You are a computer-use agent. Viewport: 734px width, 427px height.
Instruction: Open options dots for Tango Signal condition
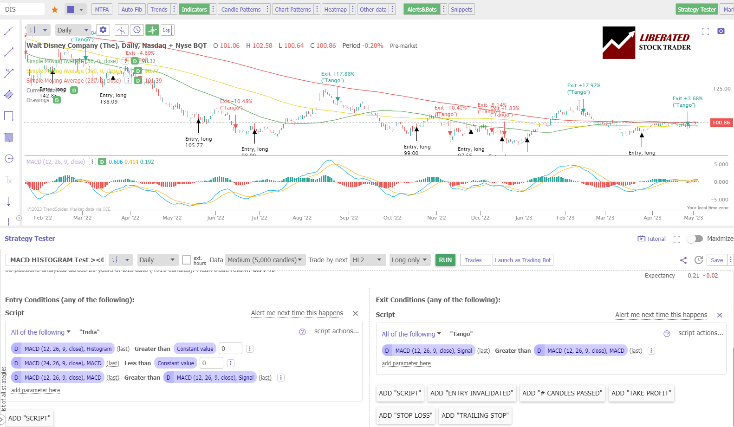(x=651, y=350)
